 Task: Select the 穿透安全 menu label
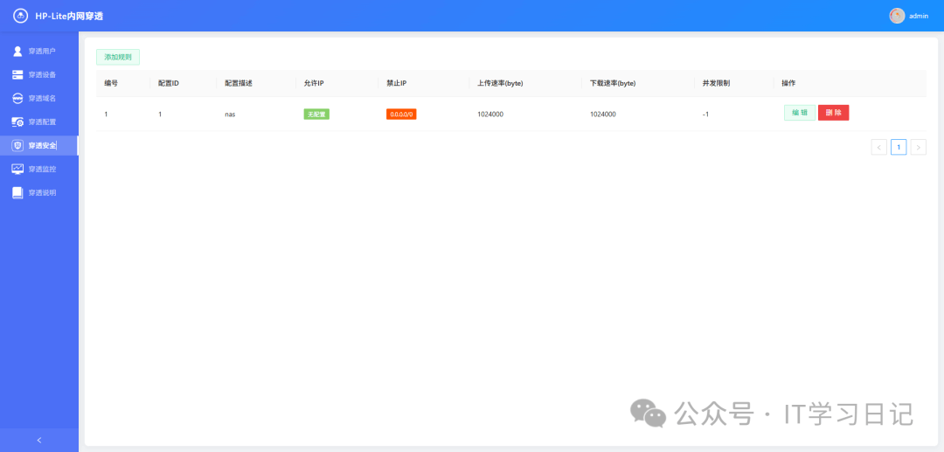click(x=42, y=145)
